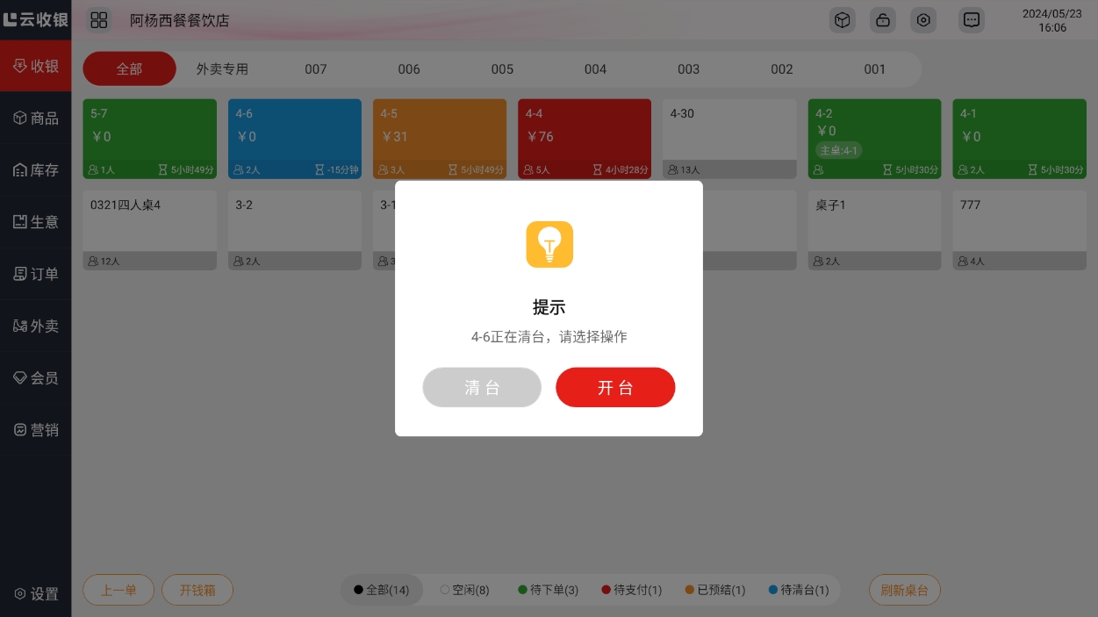Open 订单 orders in the sidebar
The height and width of the screenshot is (617, 1098).
[x=36, y=275]
